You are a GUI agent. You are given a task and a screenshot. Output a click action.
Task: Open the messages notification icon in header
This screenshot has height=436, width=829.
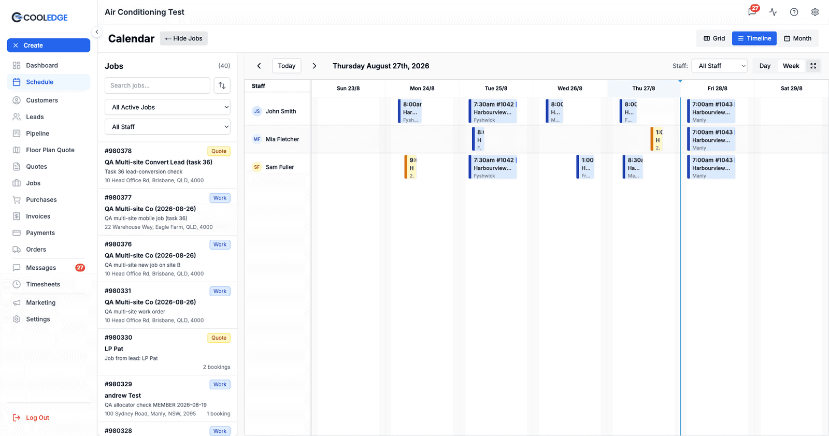point(752,12)
